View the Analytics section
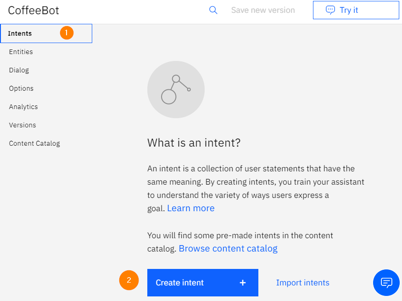The image size is (402, 301). tap(23, 107)
